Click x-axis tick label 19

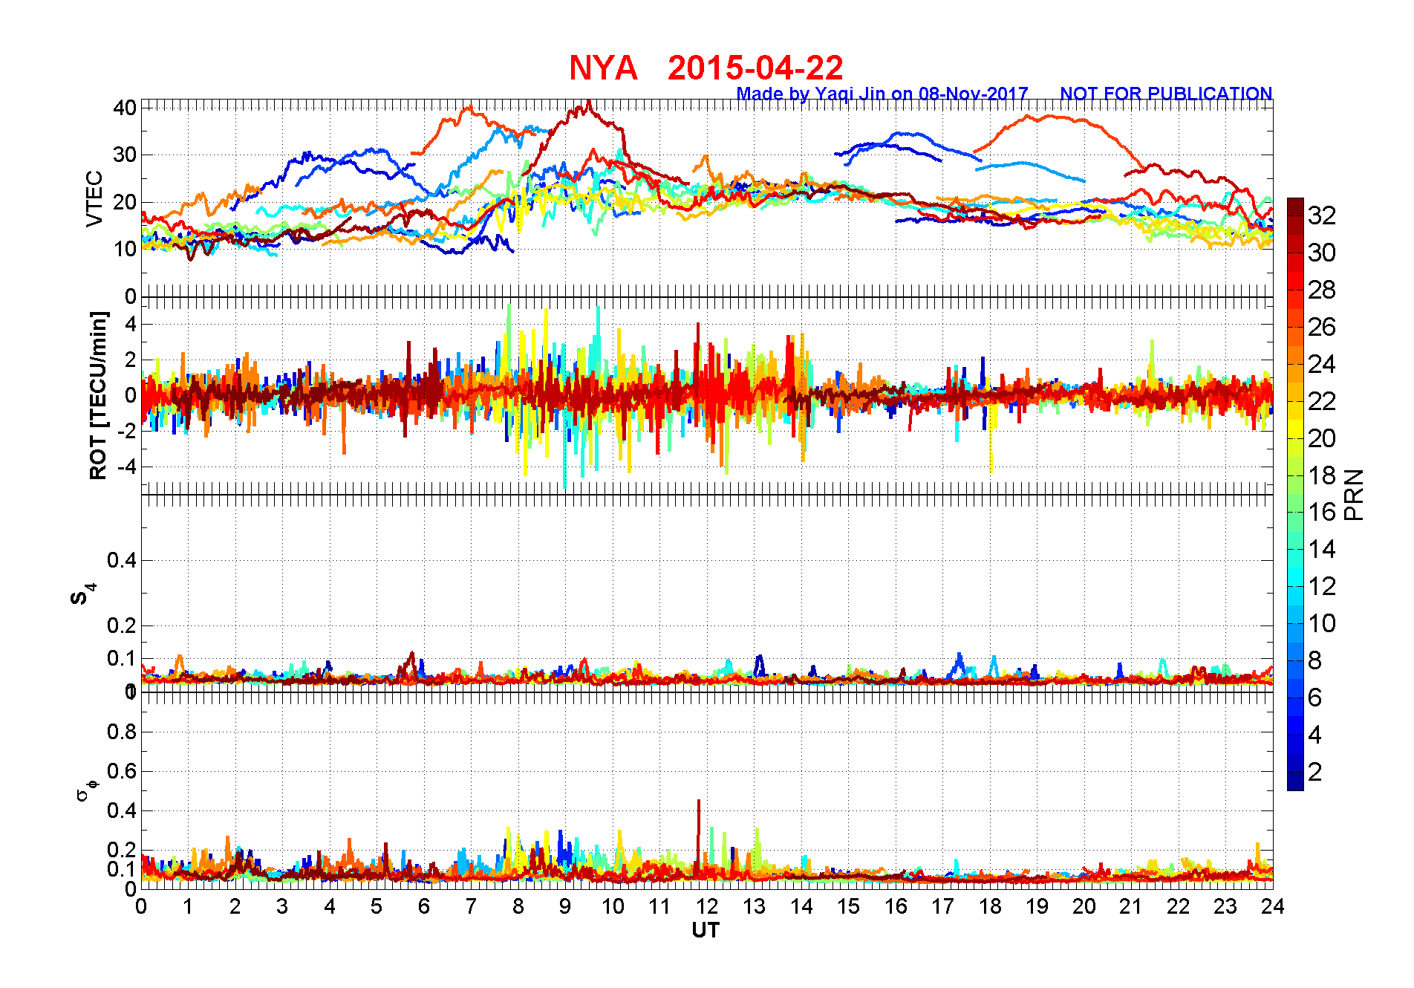coord(1037,906)
